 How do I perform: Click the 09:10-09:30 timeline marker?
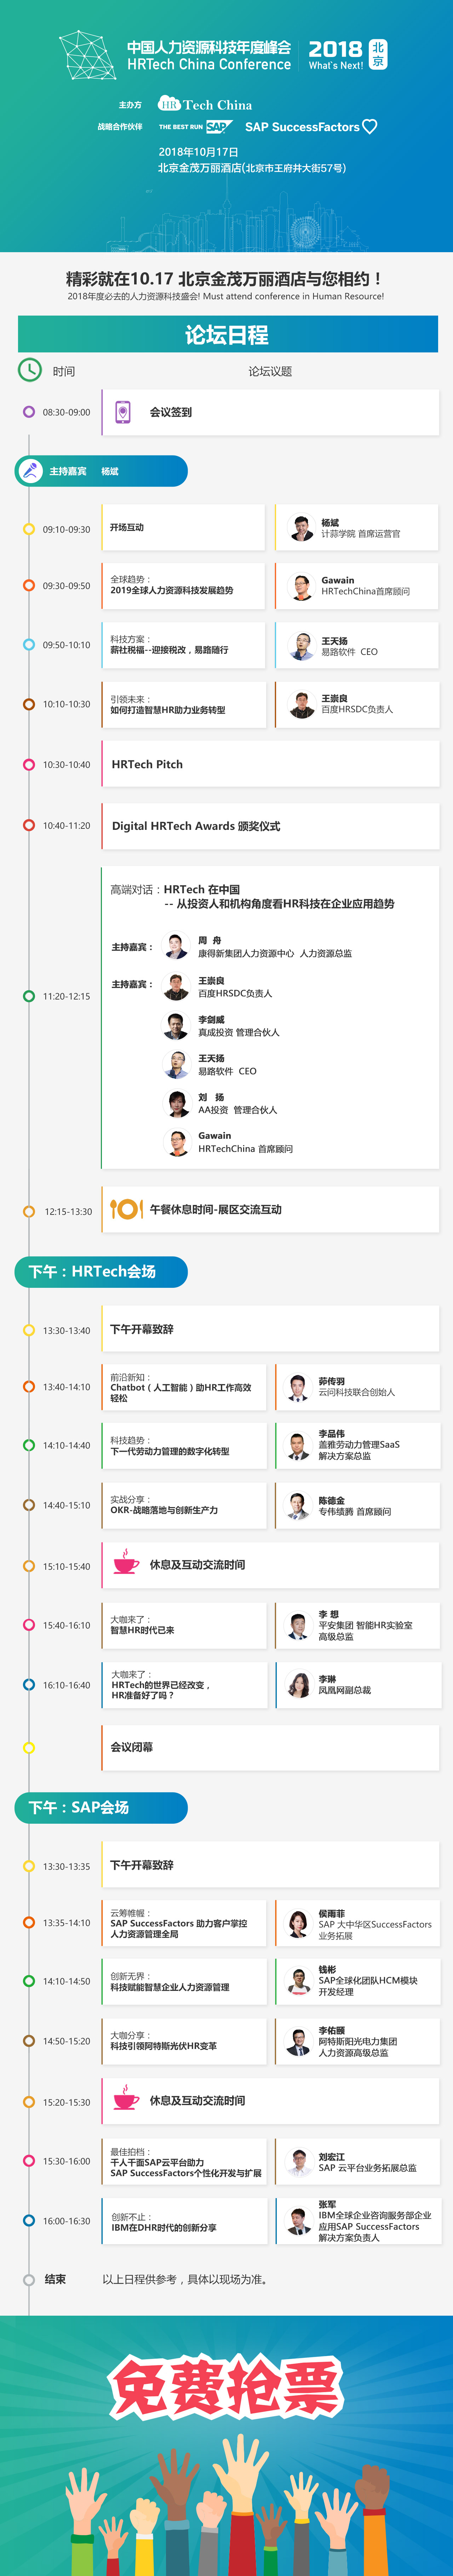(29, 529)
